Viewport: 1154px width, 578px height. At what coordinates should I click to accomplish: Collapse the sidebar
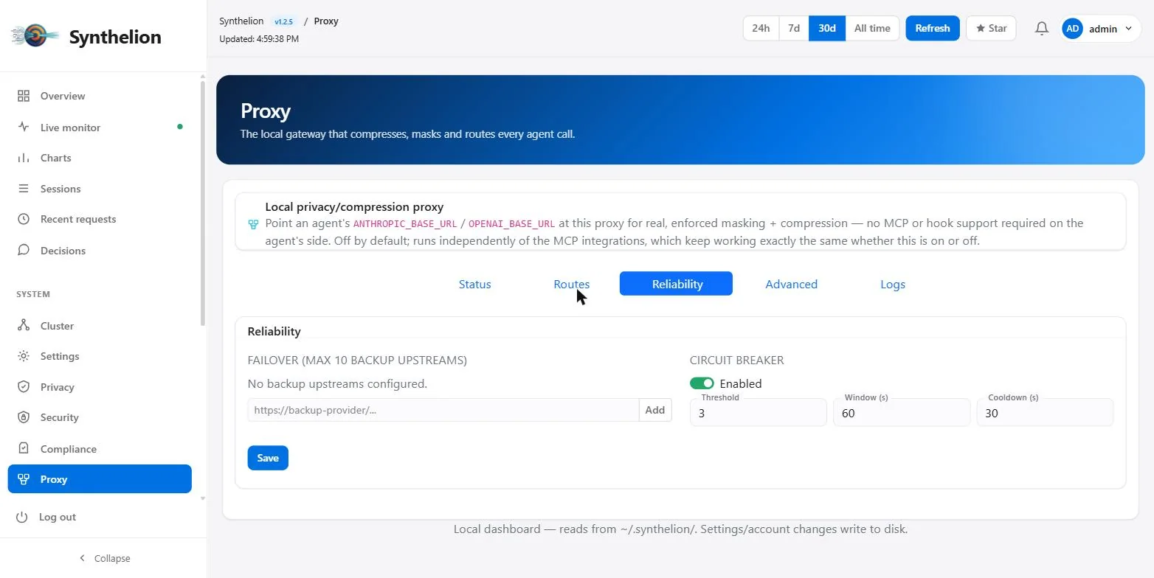coord(104,558)
